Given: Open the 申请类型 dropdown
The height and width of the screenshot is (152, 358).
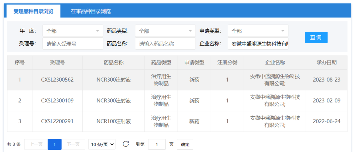Looking at the screenshot, I should coord(258,31).
